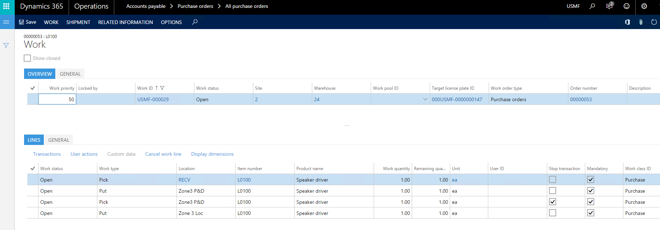Uncheck Mandatory on the RECV pick line
The image size is (660, 230).
pos(591,180)
